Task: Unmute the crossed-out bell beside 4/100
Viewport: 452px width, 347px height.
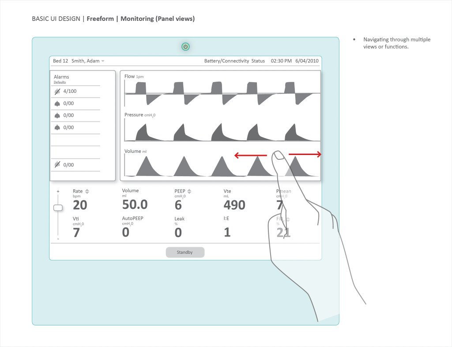Action: pos(57,91)
